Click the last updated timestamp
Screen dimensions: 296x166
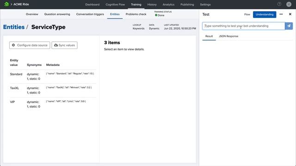tap(180, 29)
